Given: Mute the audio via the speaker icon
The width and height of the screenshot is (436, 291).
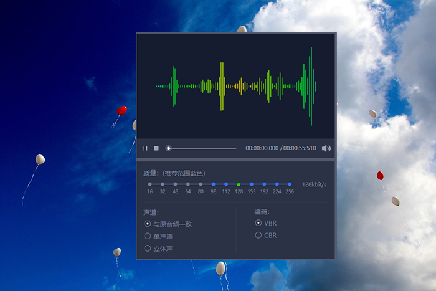Looking at the screenshot, I should [326, 148].
